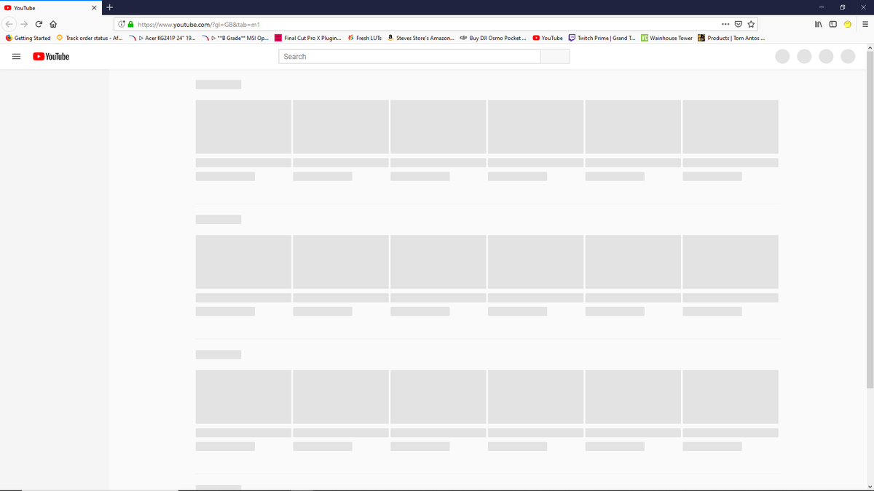This screenshot has width=874, height=491.
Task: Go forward with the browser forward arrow
Action: tap(24, 24)
